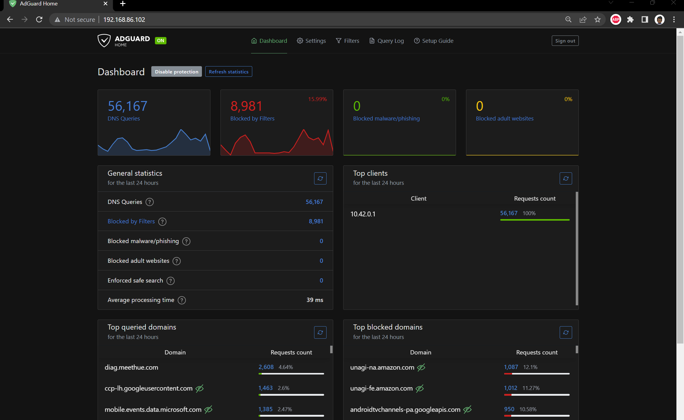Refresh the Top queried domains panel
This screenshot has height=420, width=684.
[x=320, y=332]
